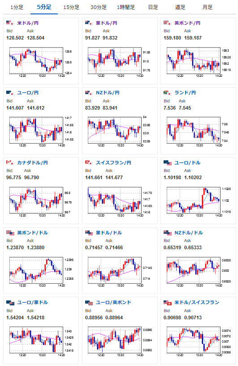Open the NZドル/ドル candlestick chart thumbnail

pos(196,271)
